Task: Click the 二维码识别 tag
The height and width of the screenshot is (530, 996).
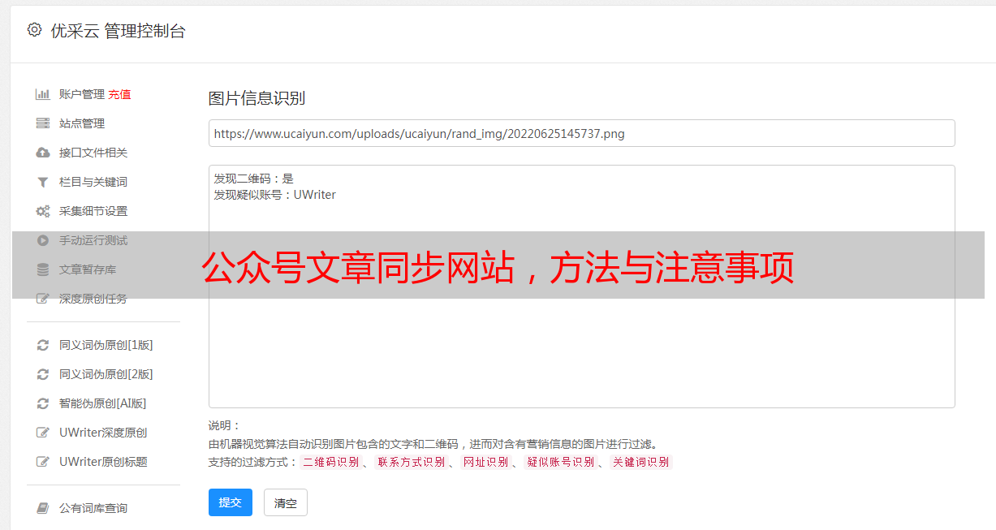Action: (x=330, y=462)
